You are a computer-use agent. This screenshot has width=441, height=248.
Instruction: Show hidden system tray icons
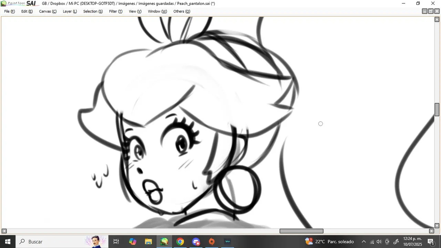(363, 241)
